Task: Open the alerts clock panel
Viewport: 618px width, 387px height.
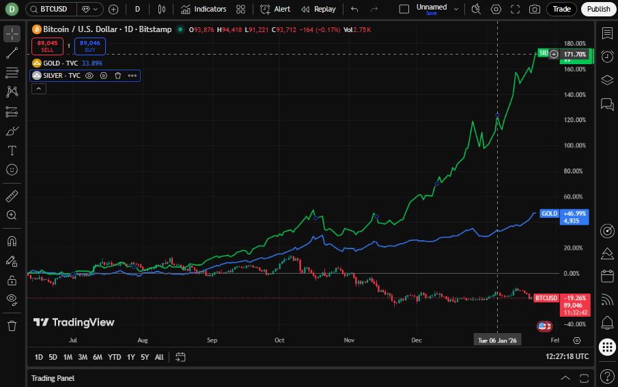Action: point(607,57)
